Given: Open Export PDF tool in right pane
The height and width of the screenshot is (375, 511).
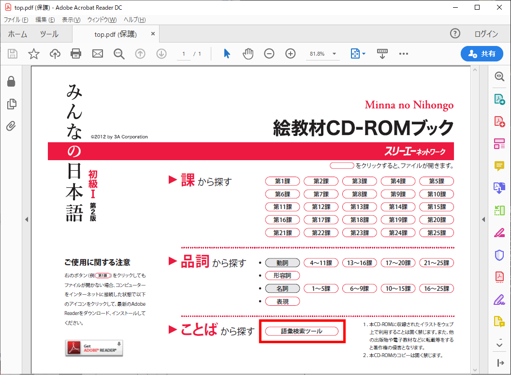Looking at the screenshot, I should 499,99.
